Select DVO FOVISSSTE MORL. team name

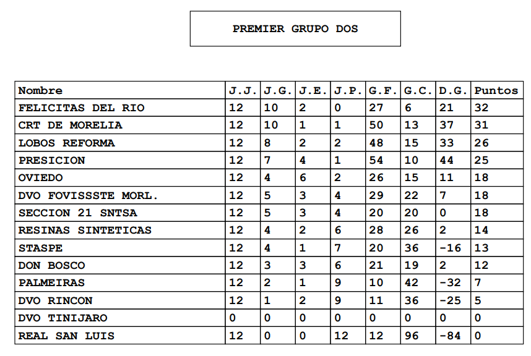click(x=88, y=195)
